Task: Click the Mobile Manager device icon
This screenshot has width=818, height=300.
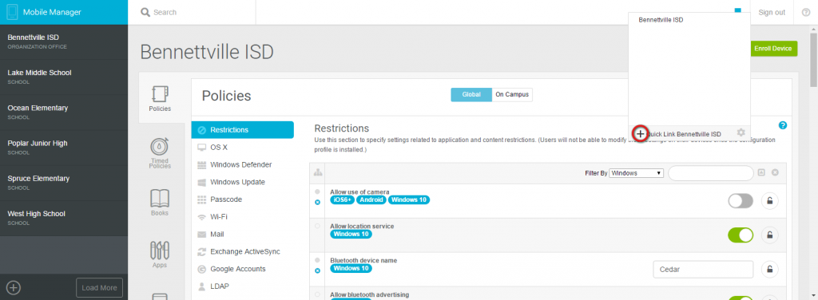Action: (12, 12)
